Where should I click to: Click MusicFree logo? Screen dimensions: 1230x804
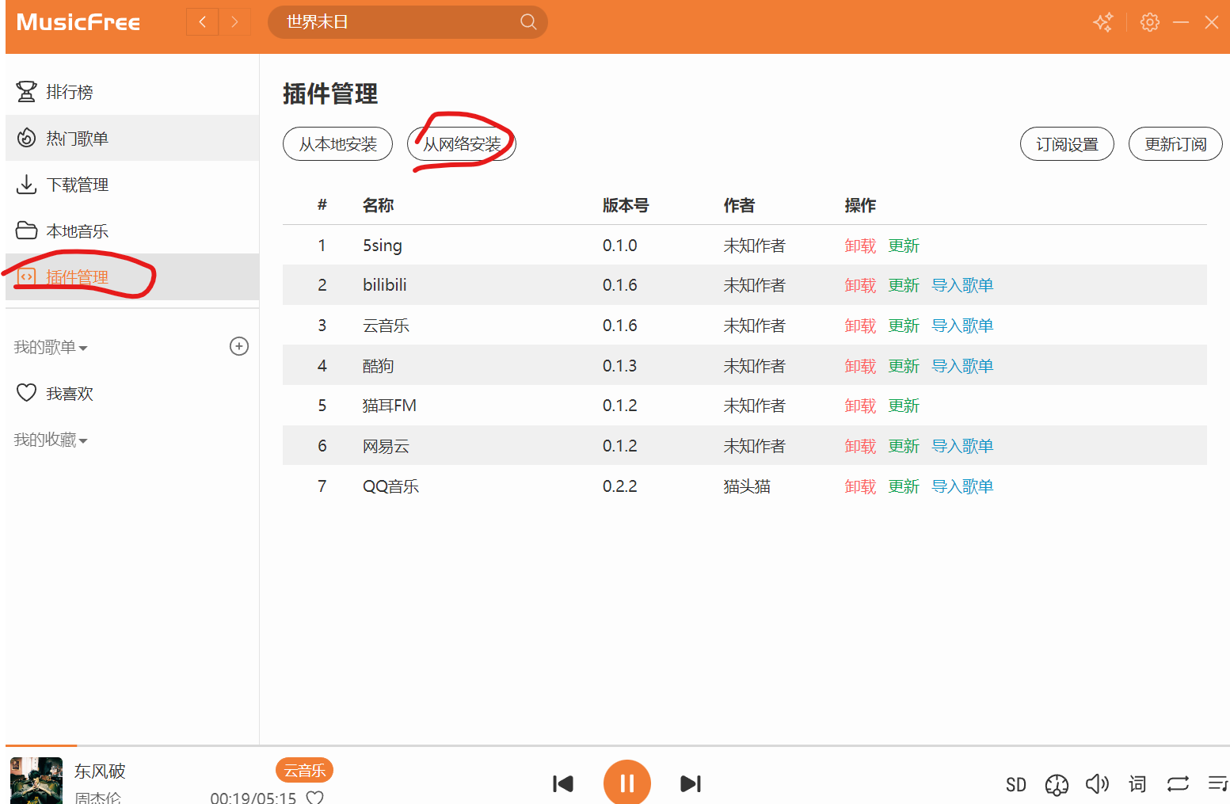[78, 22]
